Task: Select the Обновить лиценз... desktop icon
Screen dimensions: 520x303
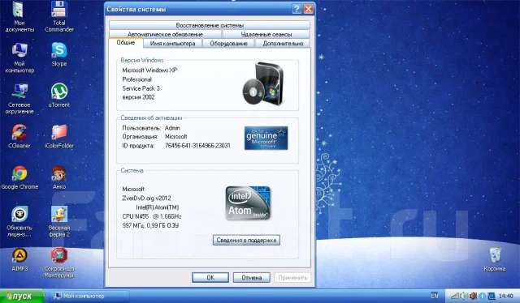Action: click(19, 222)
